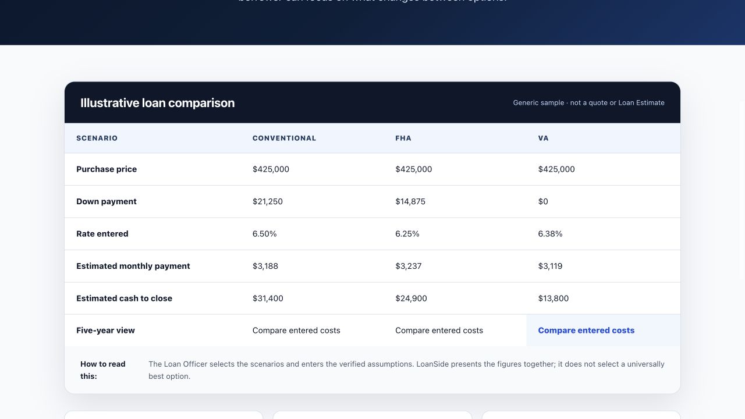Click the 'How to read this:' label
This screenshot has width=745, height=419.
coord(103,370)
